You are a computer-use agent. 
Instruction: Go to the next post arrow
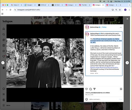click(127, 63)
